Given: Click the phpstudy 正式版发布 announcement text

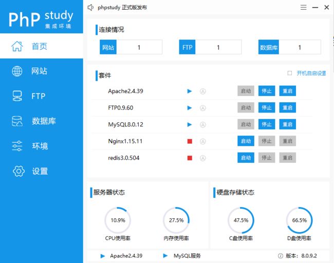Looking at the screenshot, I should coord(122,8).
